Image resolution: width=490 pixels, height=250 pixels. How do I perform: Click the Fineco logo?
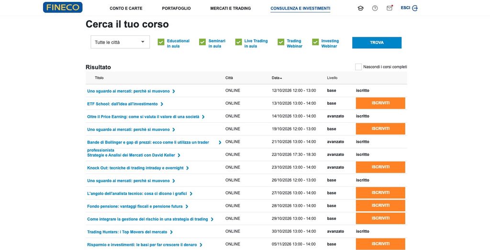pos(63,8)
